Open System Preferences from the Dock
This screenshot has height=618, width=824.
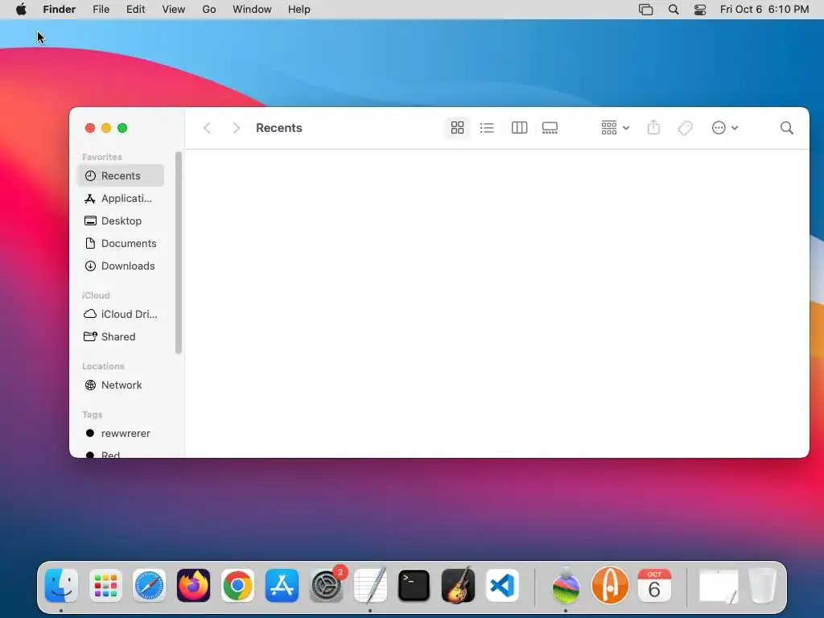327,586
